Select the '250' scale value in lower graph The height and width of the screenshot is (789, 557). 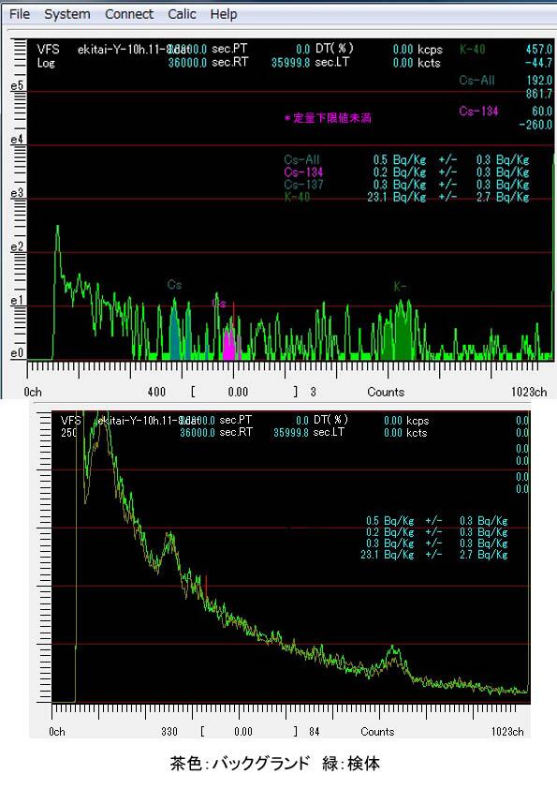pos(69,433)
